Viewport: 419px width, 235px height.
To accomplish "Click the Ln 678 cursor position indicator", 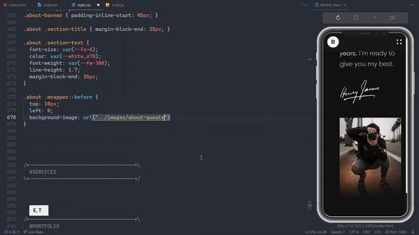I will point(316,232).
